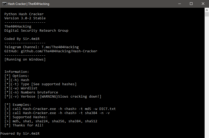209x138 pixels.
Task: Maximize the Hash Cracker console window
Action: (x=191, y=4)
